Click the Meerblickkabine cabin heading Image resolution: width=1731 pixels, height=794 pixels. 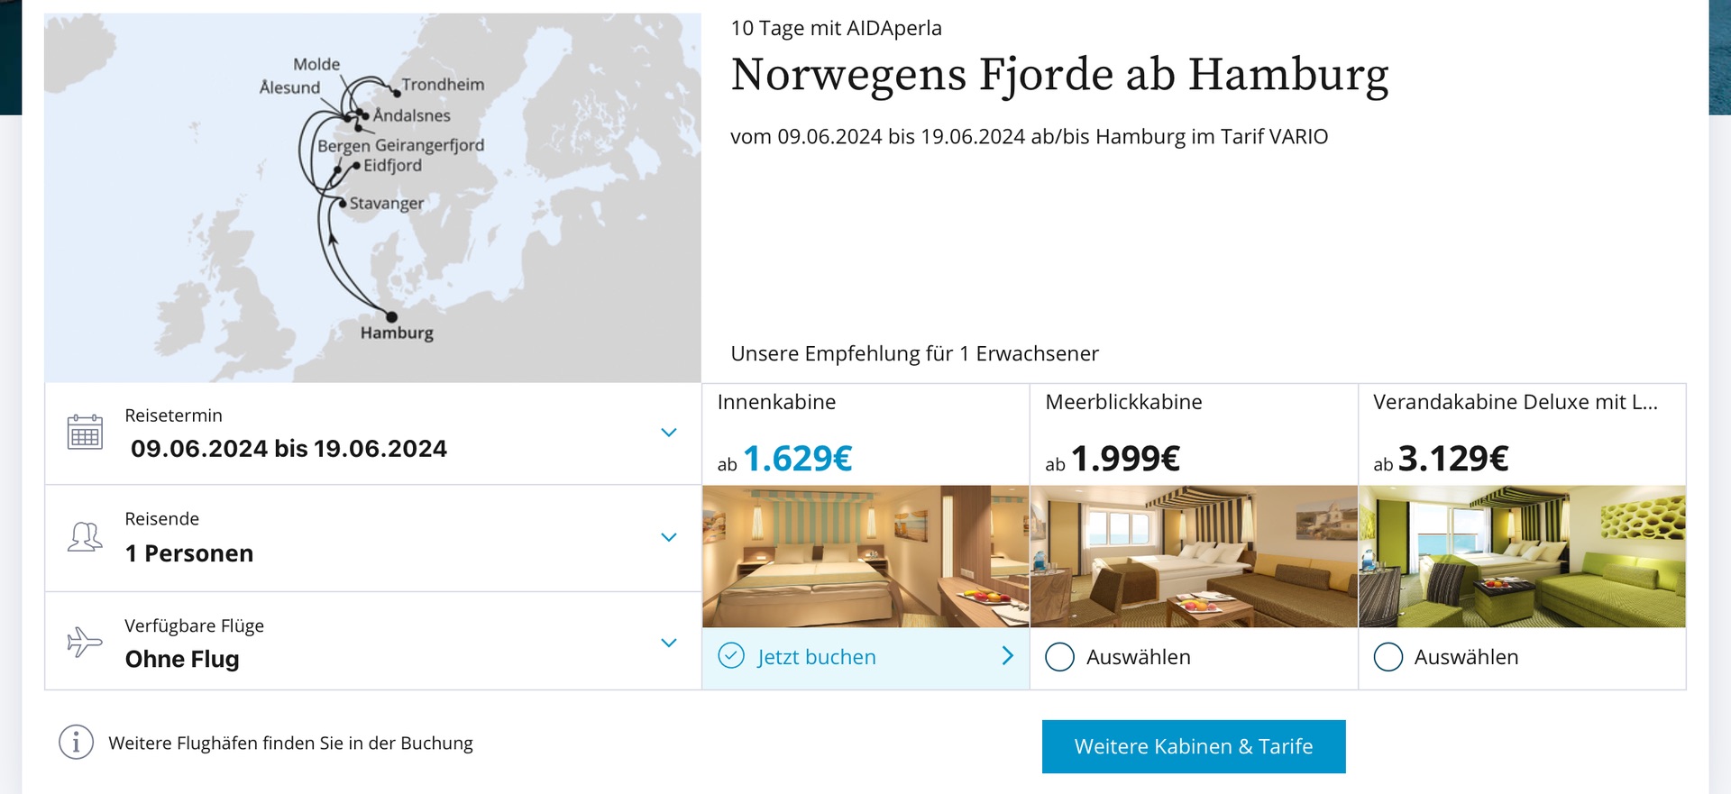click(x=1123, y=402)
